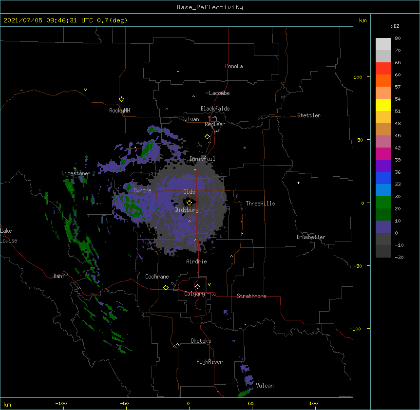
Task: Click the Olds label
Action: coord(189,192)
